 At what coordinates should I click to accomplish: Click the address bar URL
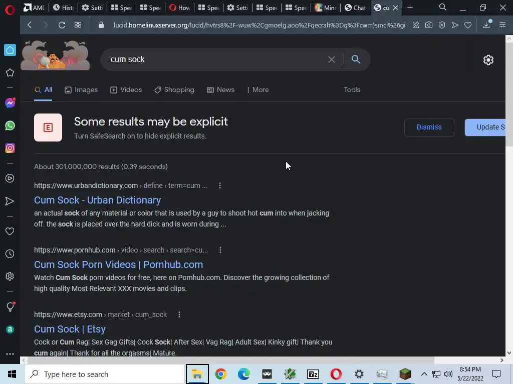[x=259, y=25]
